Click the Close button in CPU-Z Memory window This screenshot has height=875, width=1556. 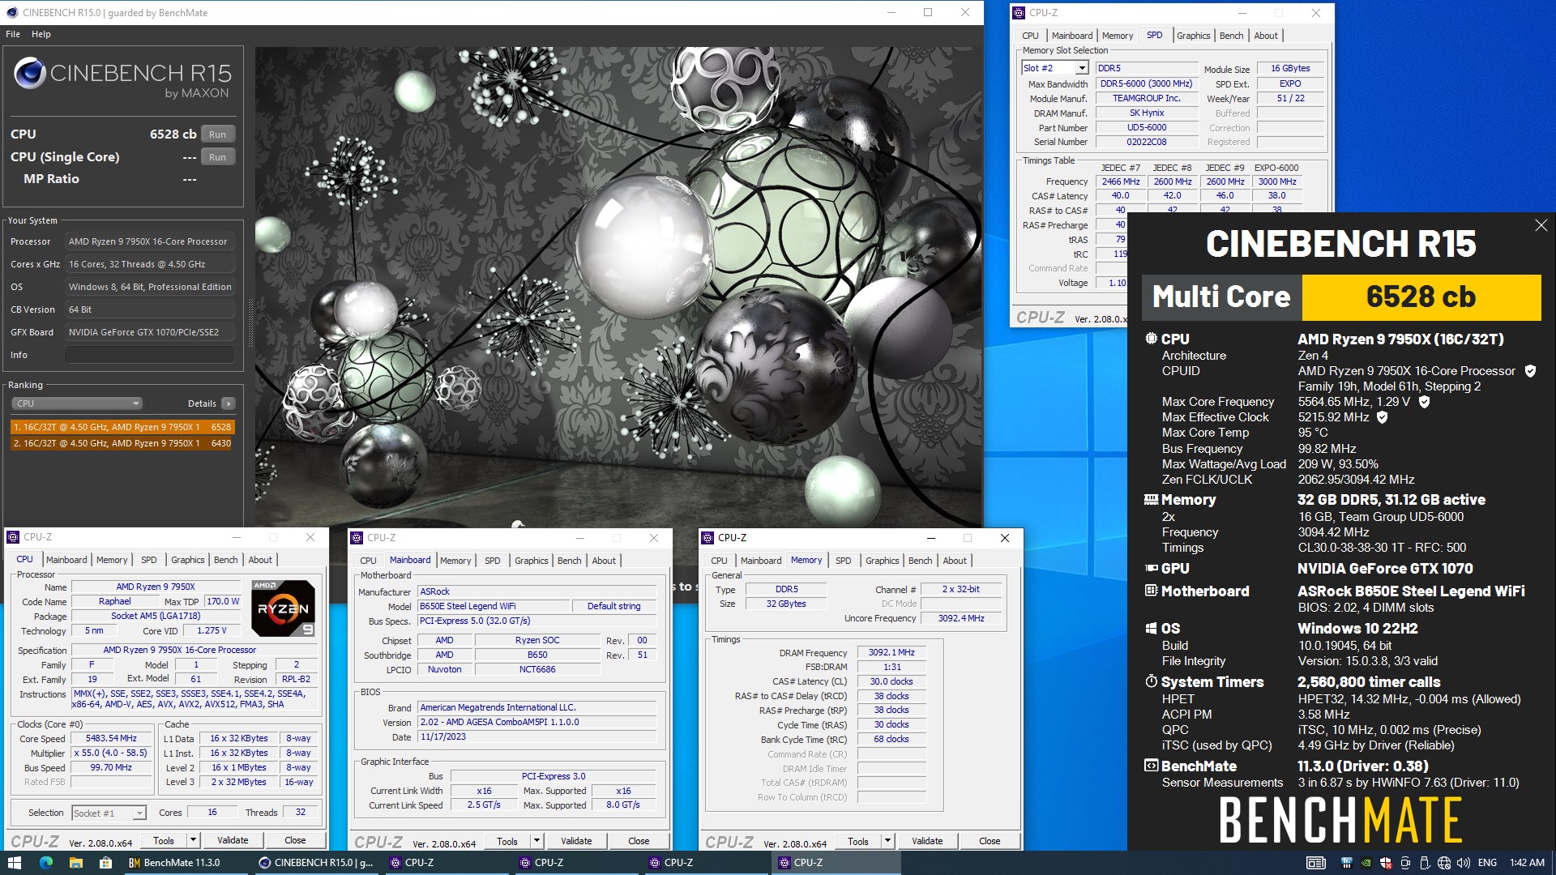point(990,841)
